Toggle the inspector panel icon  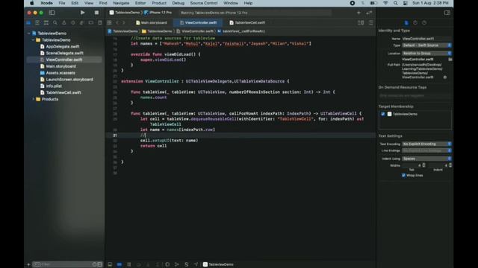pyautogui.click(x=447, y=13)
